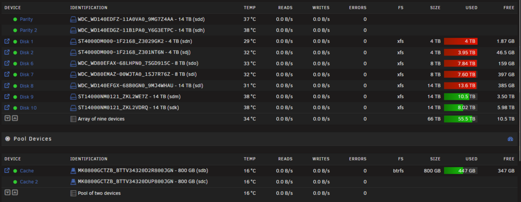Click status indicator for Disk 10
Viewport: 521px width, 202px height.
[x=15, y=108]
